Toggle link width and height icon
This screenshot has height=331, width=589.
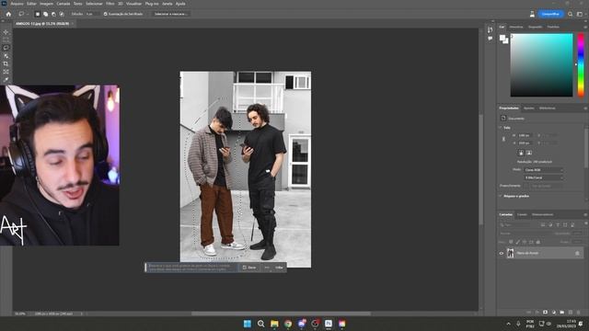pyautogui.click(x=503, y=139)
